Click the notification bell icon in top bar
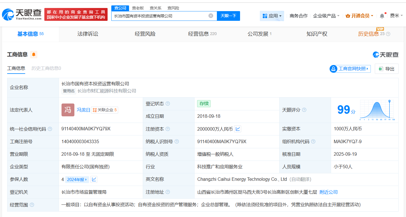The width and height of the screenshot is (406, 217). click(382, 16)
